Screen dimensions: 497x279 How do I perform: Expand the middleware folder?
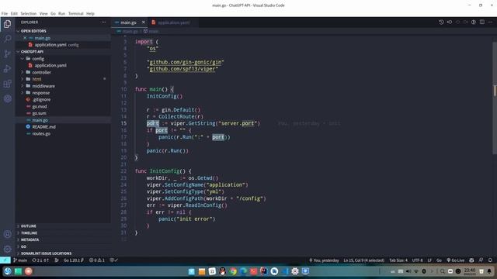[x=63, y=86]
